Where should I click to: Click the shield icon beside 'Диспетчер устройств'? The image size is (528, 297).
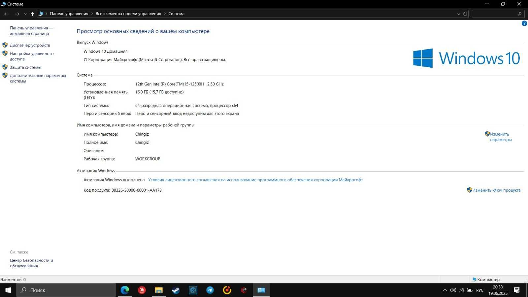pos(5,45)
